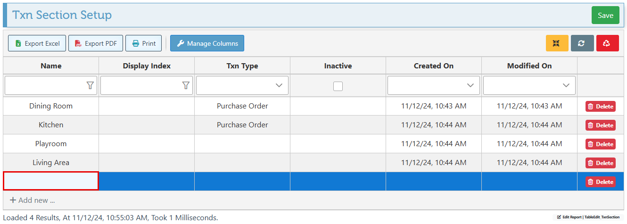
Task: Open Manage Columns
Action: click(207, 43)
